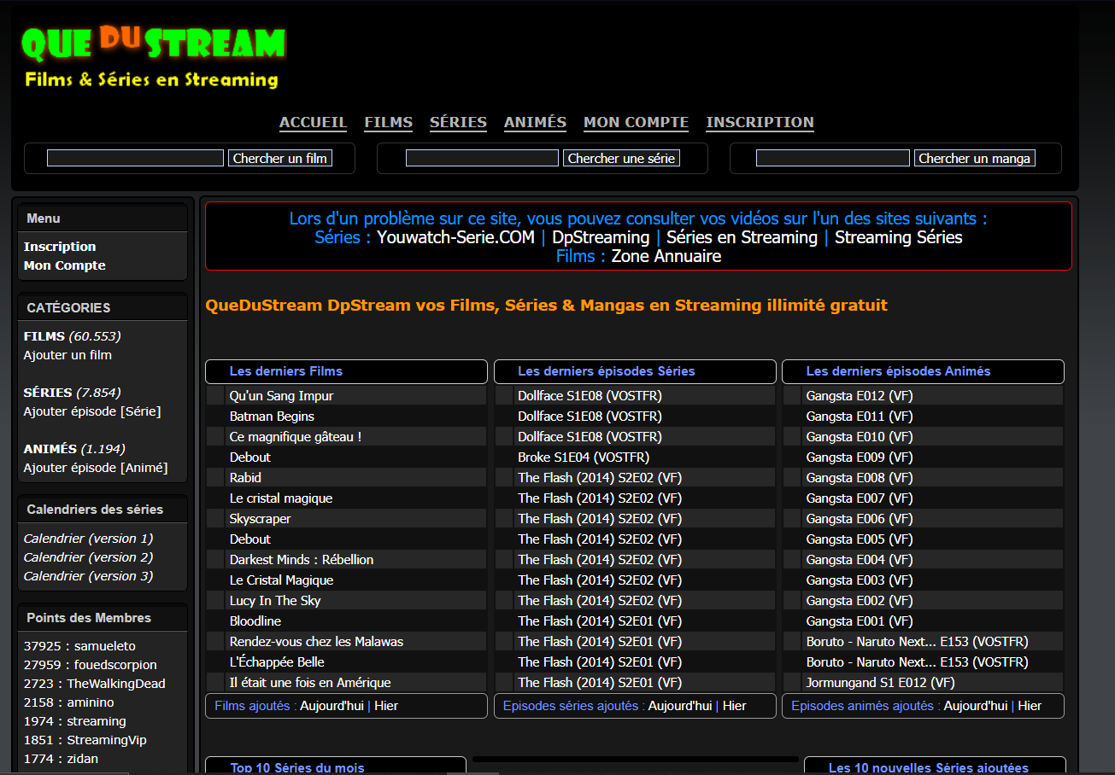This screenshot has height=775, width=1115.
Task: Open film 'Lucy In The Sky'
Action: pos(275,601)
